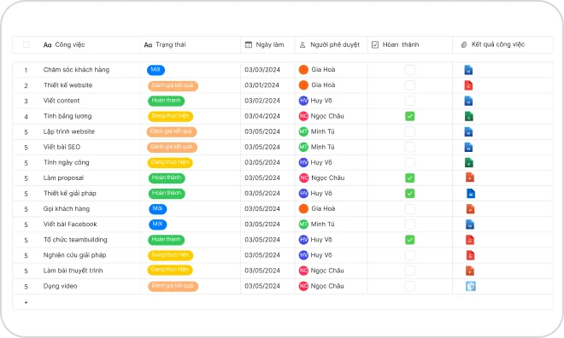
Task: Uncheck Hoàn thành for Thiết kế giải pháp
Action: point(409,193)
